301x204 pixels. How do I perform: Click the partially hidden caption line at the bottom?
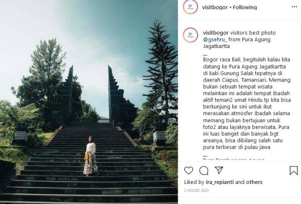coord(234,159)
